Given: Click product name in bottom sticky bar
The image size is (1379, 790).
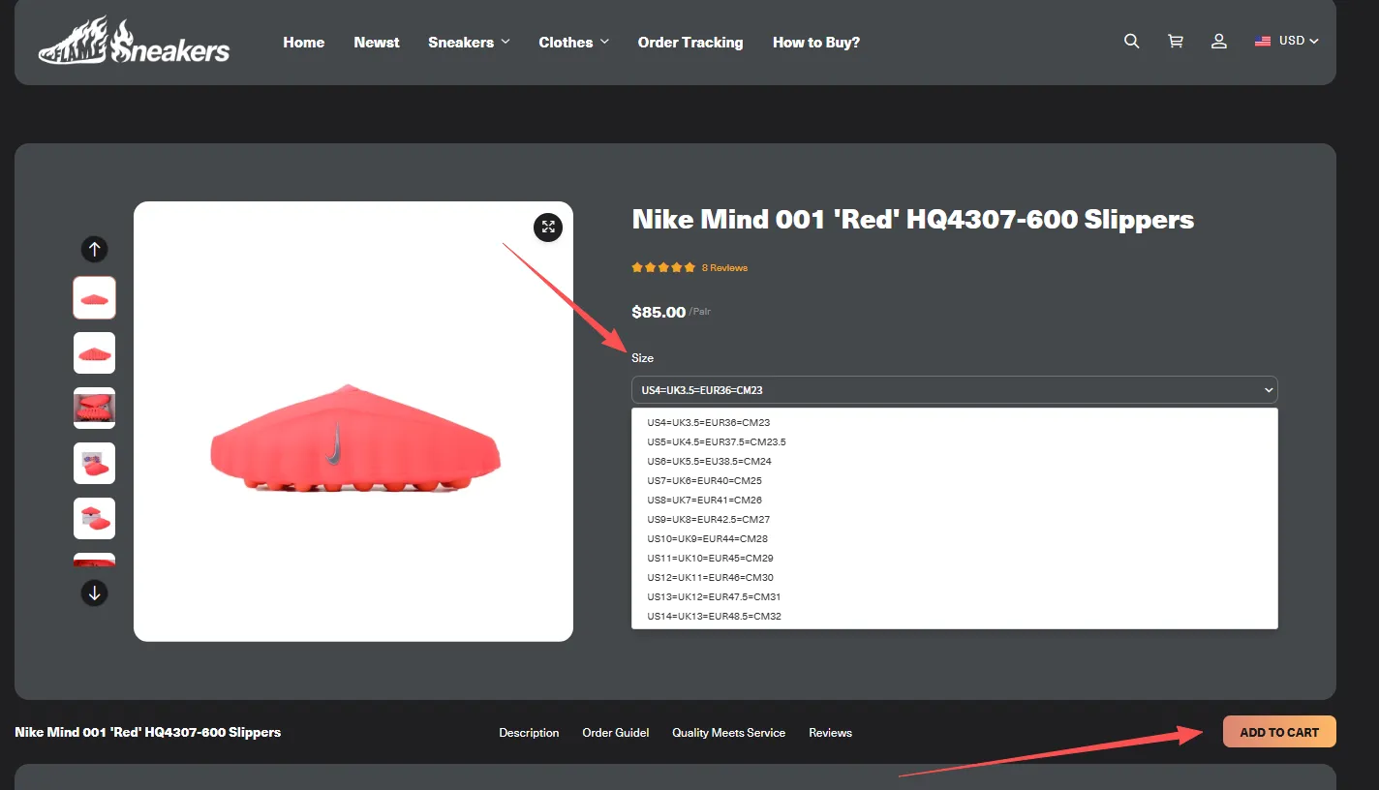Looking at the screenshot, I should point(148,732).
